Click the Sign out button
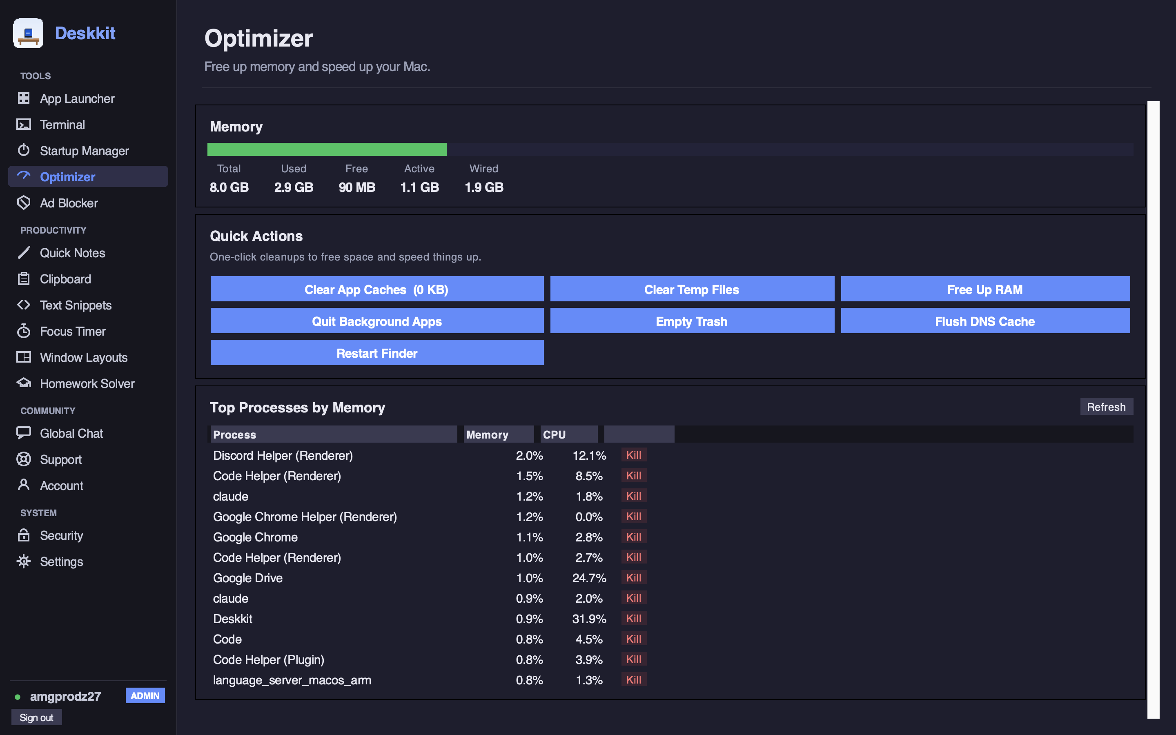The height and width of the screenshot is (735, 1176). tap(36, 717)
